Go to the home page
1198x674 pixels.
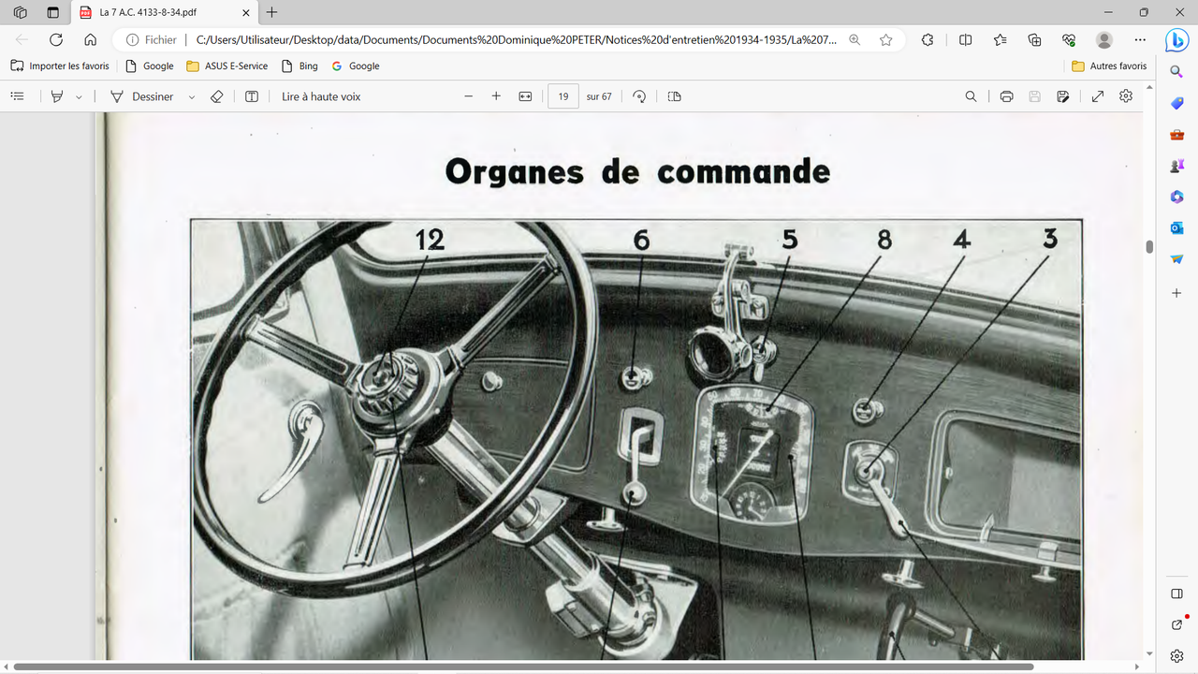click(x=90, y=39)
